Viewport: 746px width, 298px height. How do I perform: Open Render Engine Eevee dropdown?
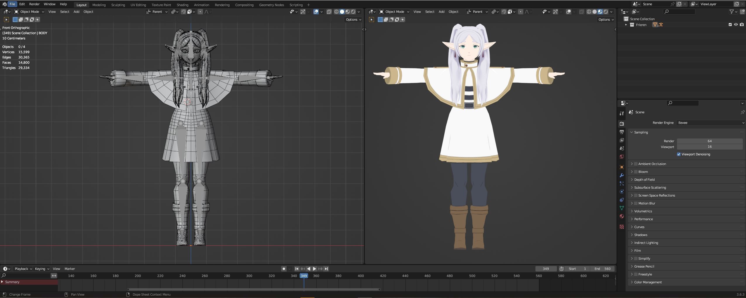pos(711,123)
